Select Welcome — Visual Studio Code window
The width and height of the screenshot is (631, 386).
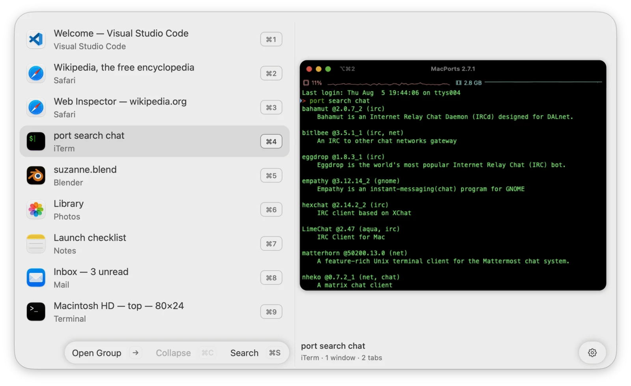154,39
